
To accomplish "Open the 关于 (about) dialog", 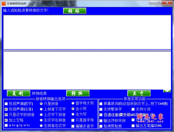I will [x=139, y=93].
